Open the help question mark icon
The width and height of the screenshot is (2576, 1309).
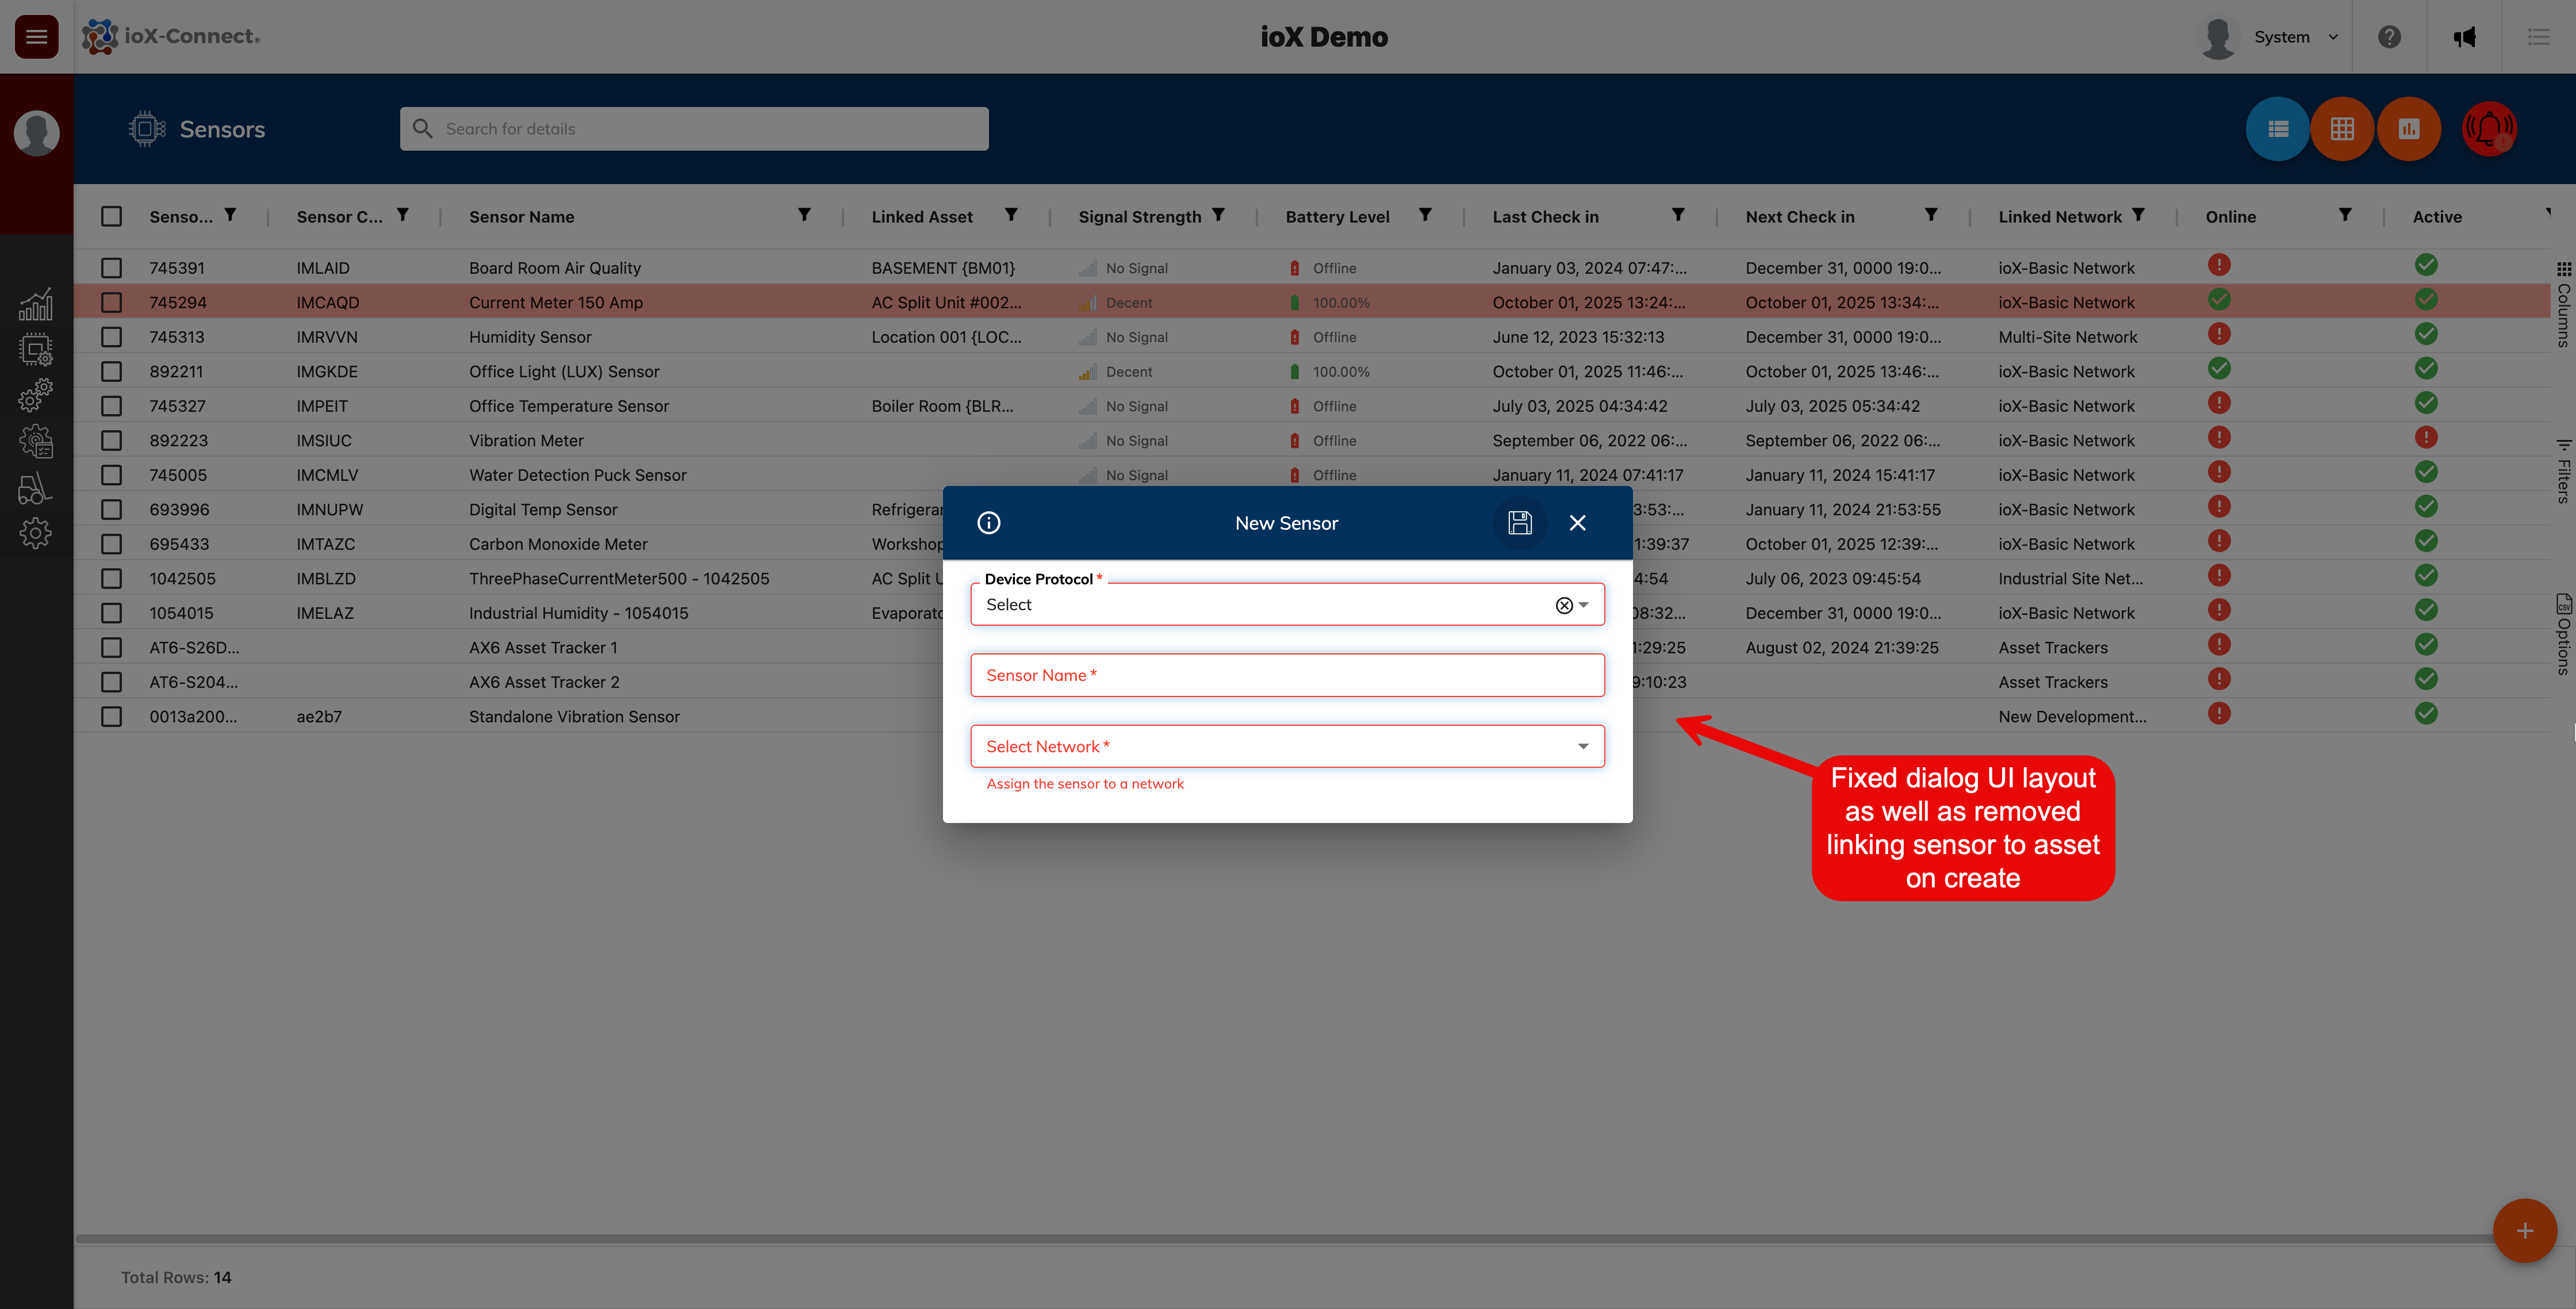pos(2389,37)
